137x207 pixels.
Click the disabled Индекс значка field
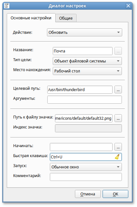pyautogui.click(x=88, y=128)
